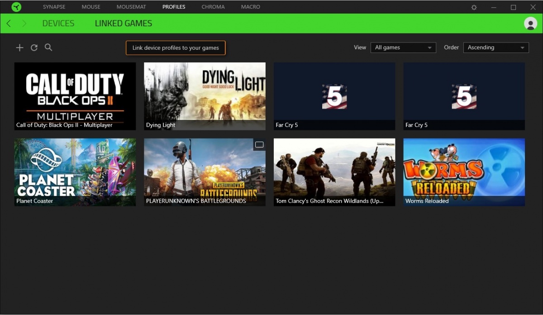This screenshot has height=315, width=543.
Task: Open the Dying Light game tile
Action: 205,96
